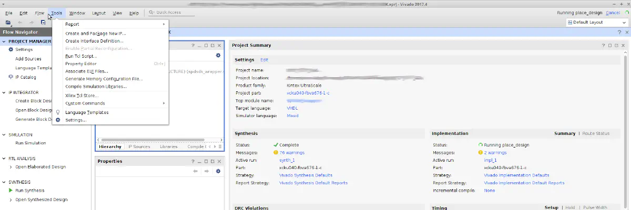
Task: Click the gear icon beside Settings... in Tools menu
Action: [58, 120]
